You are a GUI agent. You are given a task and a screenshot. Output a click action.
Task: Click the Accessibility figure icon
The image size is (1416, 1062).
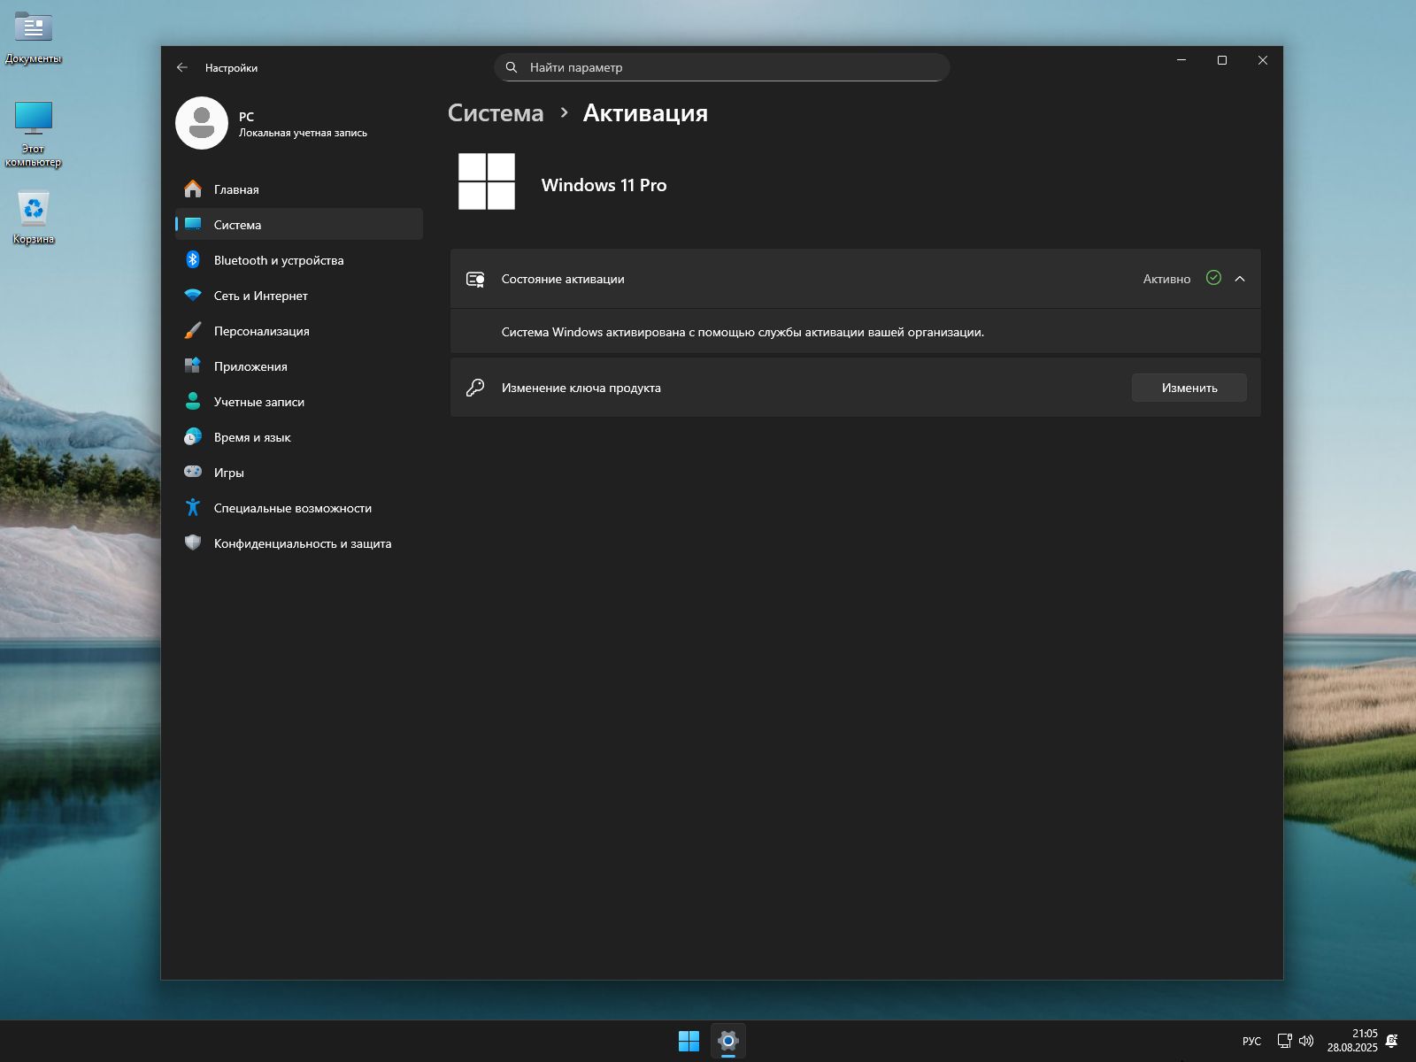[193, 507]
